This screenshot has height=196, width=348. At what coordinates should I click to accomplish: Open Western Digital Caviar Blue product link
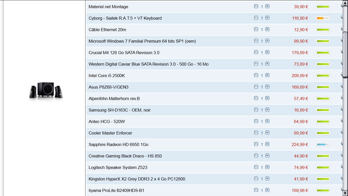(149, 64)
